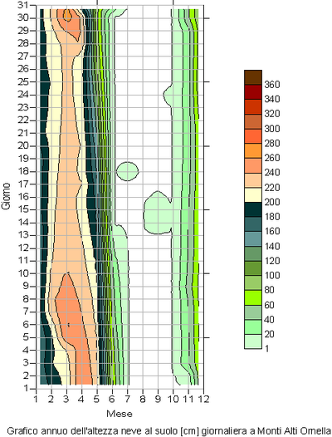Click the dark brown legend swatch above 360
Image resolution: width=332 pixels, height=437 pixels.
pos(253,77)
